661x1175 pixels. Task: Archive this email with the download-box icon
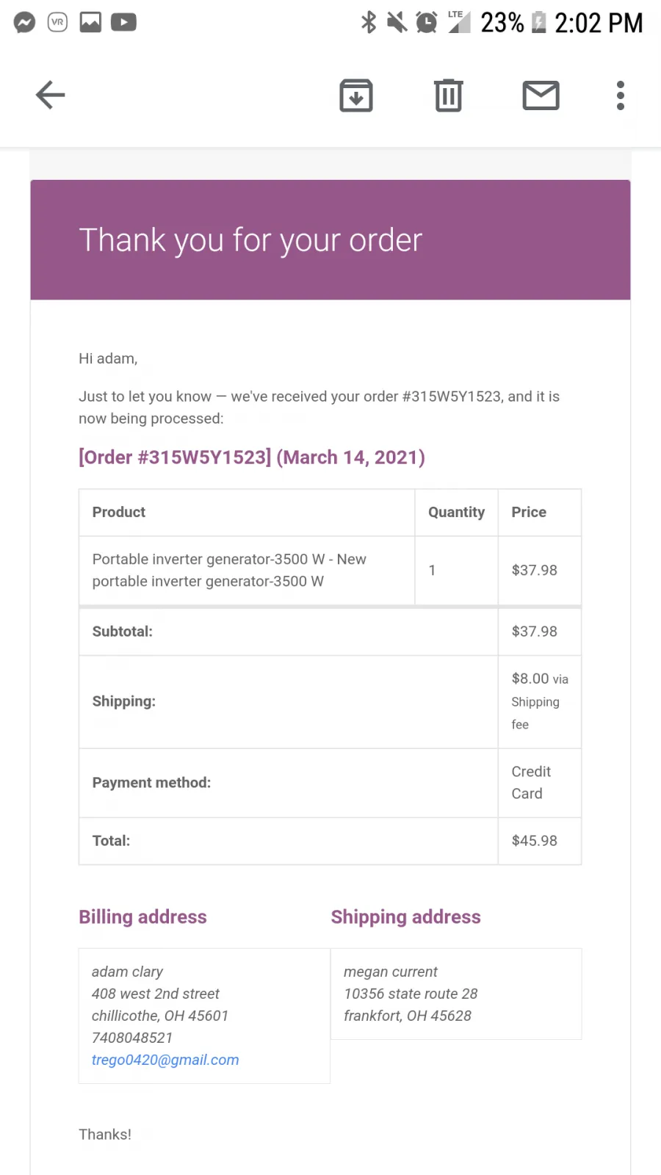(356, 95)
